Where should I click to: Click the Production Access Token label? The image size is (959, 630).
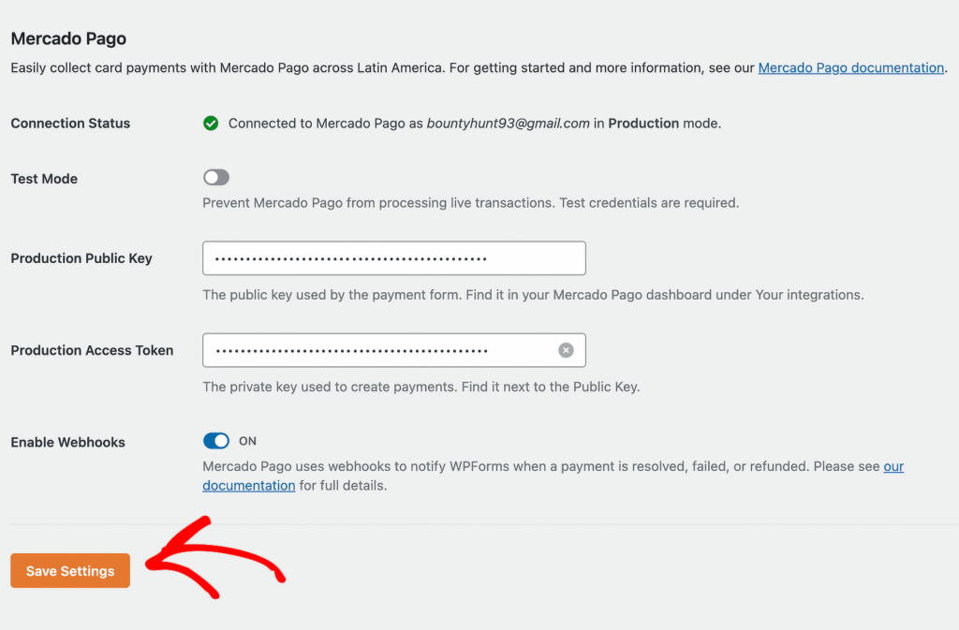click(x=92, y=351)
